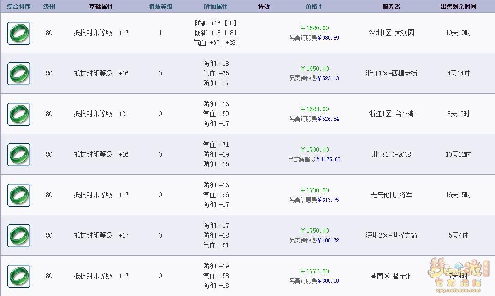Click the ring icon from 无与伦比-将军

pyautogui.click(x=19, y=195)
